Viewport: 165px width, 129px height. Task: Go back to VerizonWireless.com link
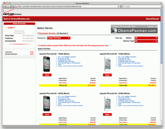[16, 19]
